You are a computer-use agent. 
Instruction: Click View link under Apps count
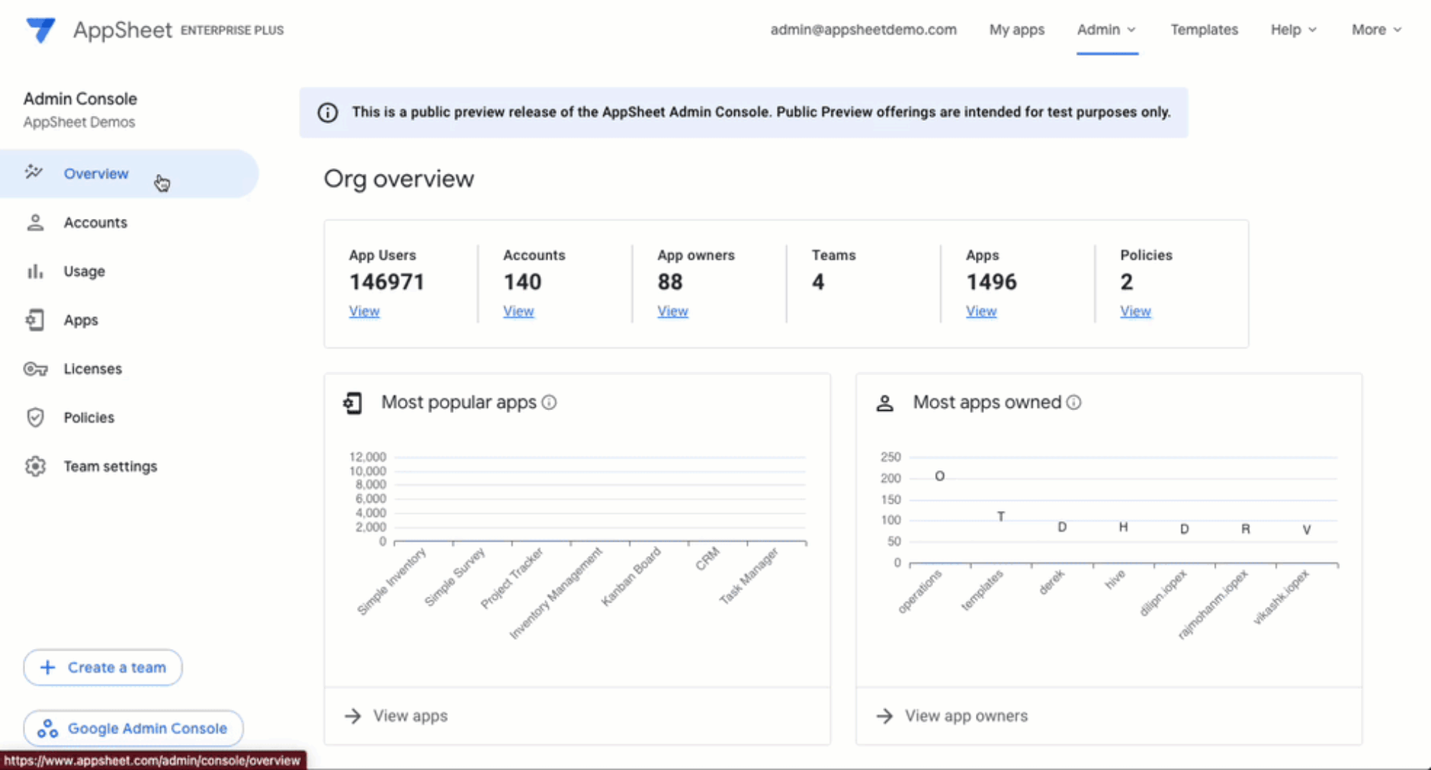(981, 311)
